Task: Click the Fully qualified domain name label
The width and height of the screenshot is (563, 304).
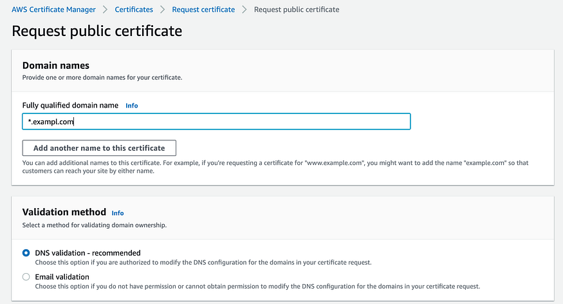Action: point(71,105)
